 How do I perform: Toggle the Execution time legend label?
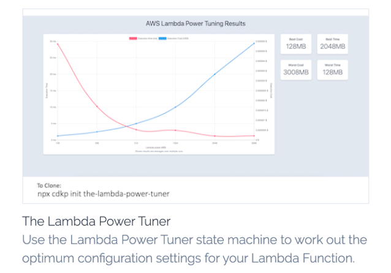pyautogui.click(x=148, y=39)
